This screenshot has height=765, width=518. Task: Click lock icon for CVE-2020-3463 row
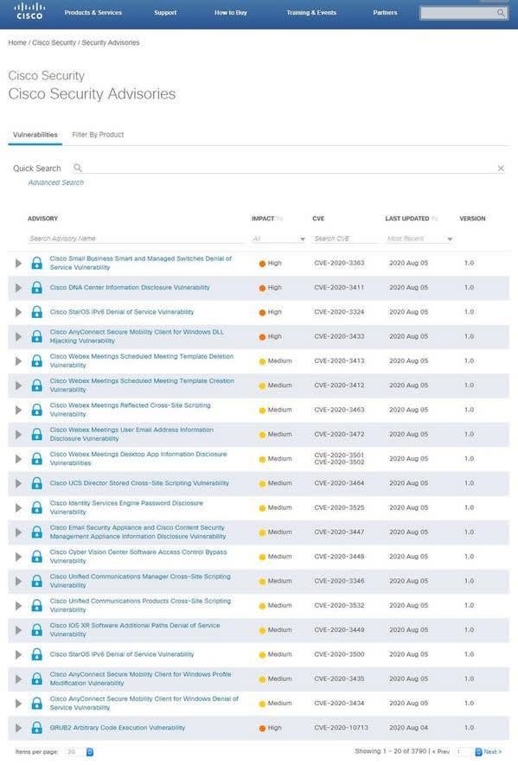(36, 410)
